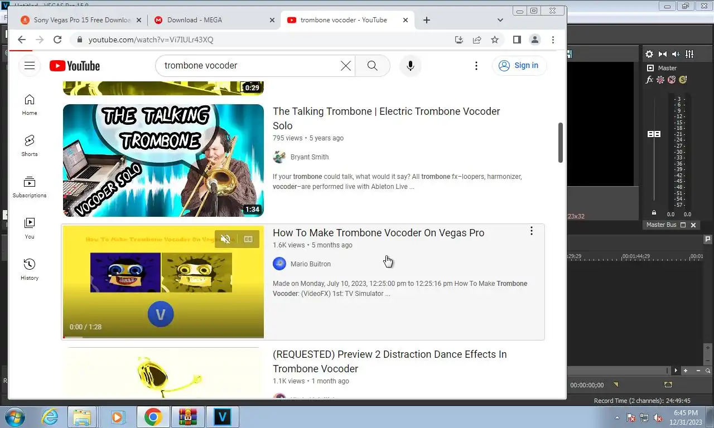Viewport: 714px width, 428px height.
Task: Click the magnifier search button
Action: (373, 66)
